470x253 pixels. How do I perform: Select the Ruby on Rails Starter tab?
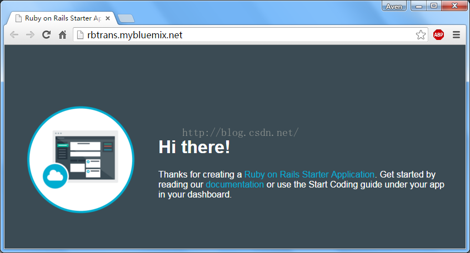coord(61,18)
